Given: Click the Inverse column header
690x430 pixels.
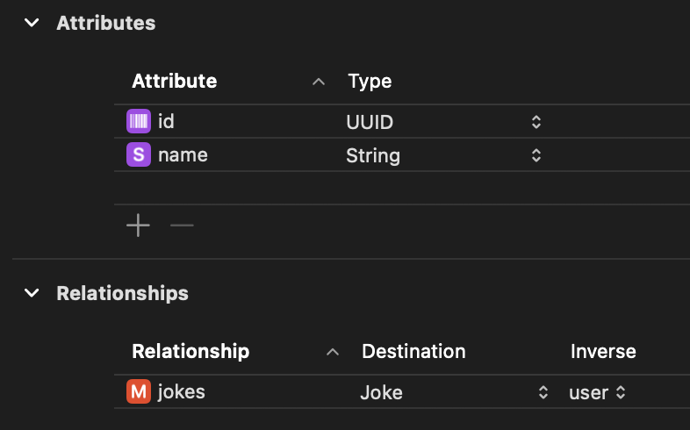Looking at the screenshot, I should pos(603,352).
